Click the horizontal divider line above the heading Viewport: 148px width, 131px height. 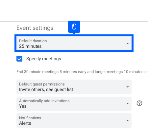(x=74, y=22)
